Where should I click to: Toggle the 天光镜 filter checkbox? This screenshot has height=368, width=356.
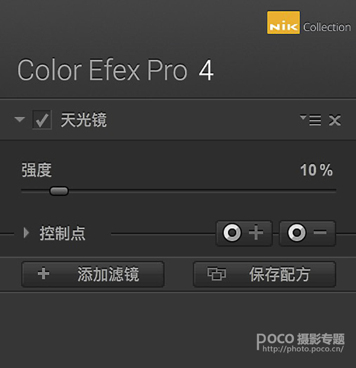(42, 120)
